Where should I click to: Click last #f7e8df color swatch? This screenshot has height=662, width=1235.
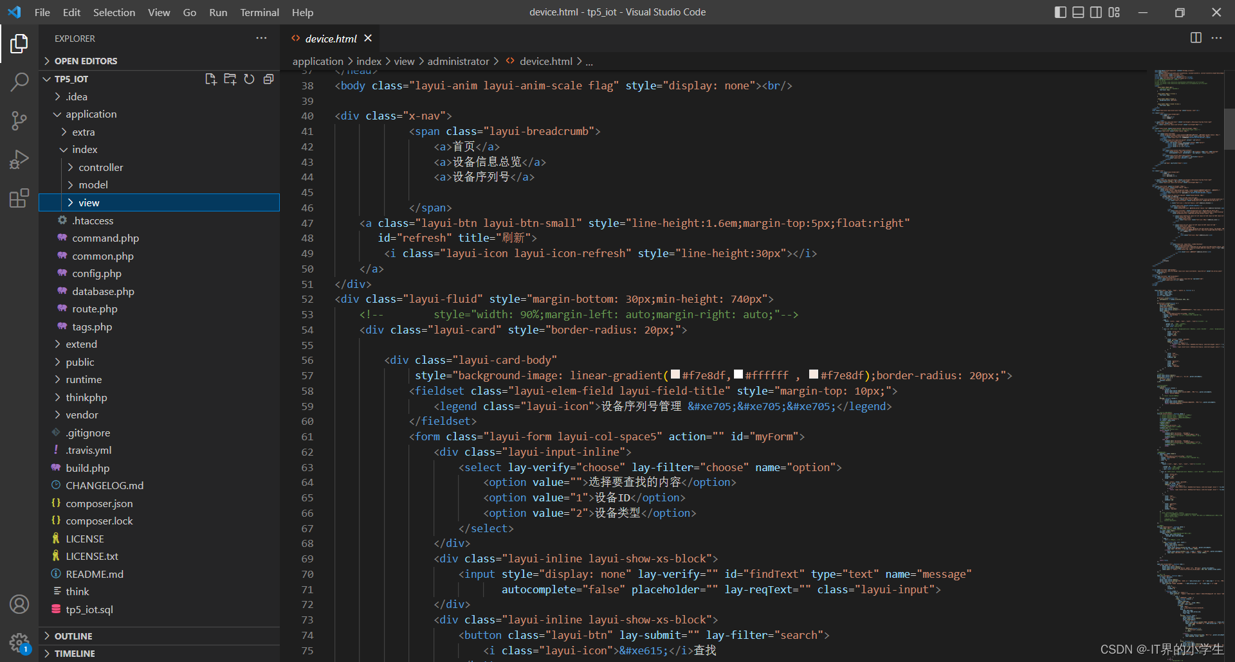[814, 374]
